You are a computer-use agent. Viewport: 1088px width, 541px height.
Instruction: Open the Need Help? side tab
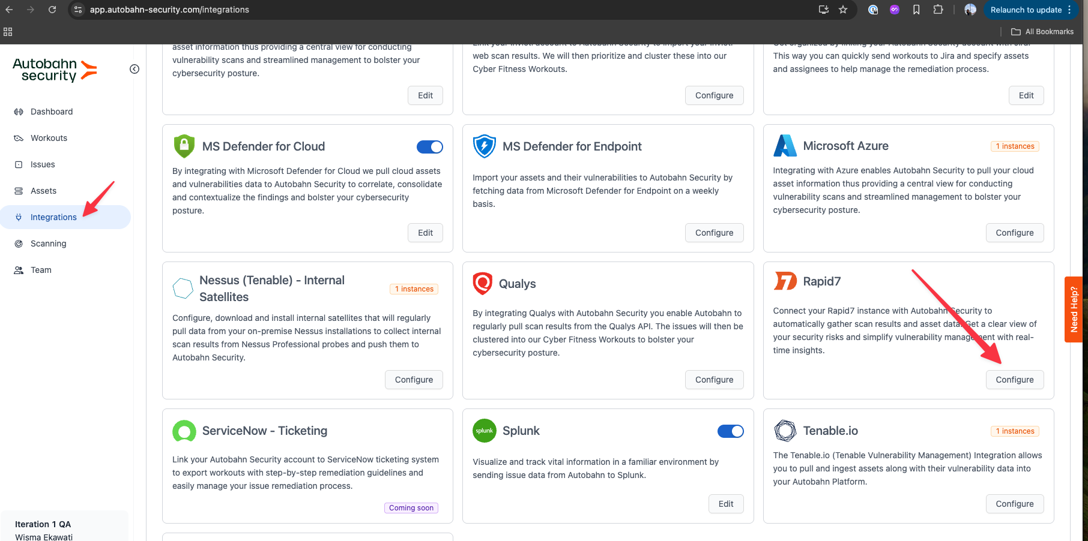tap(1074, 309)
